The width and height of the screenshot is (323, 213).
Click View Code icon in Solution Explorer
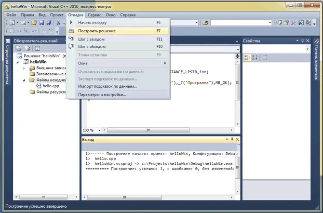(37, 48)
